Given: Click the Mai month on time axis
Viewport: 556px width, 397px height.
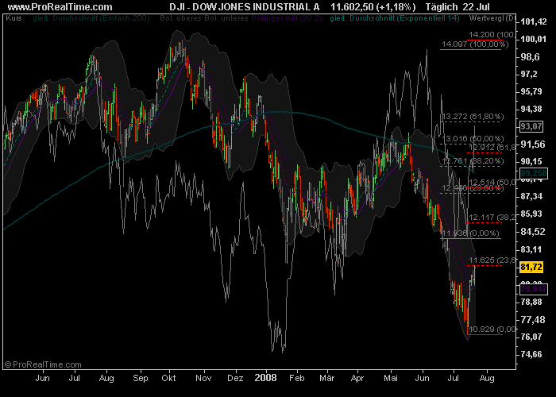Looking at the screenshot, I should tap(391, 378).
